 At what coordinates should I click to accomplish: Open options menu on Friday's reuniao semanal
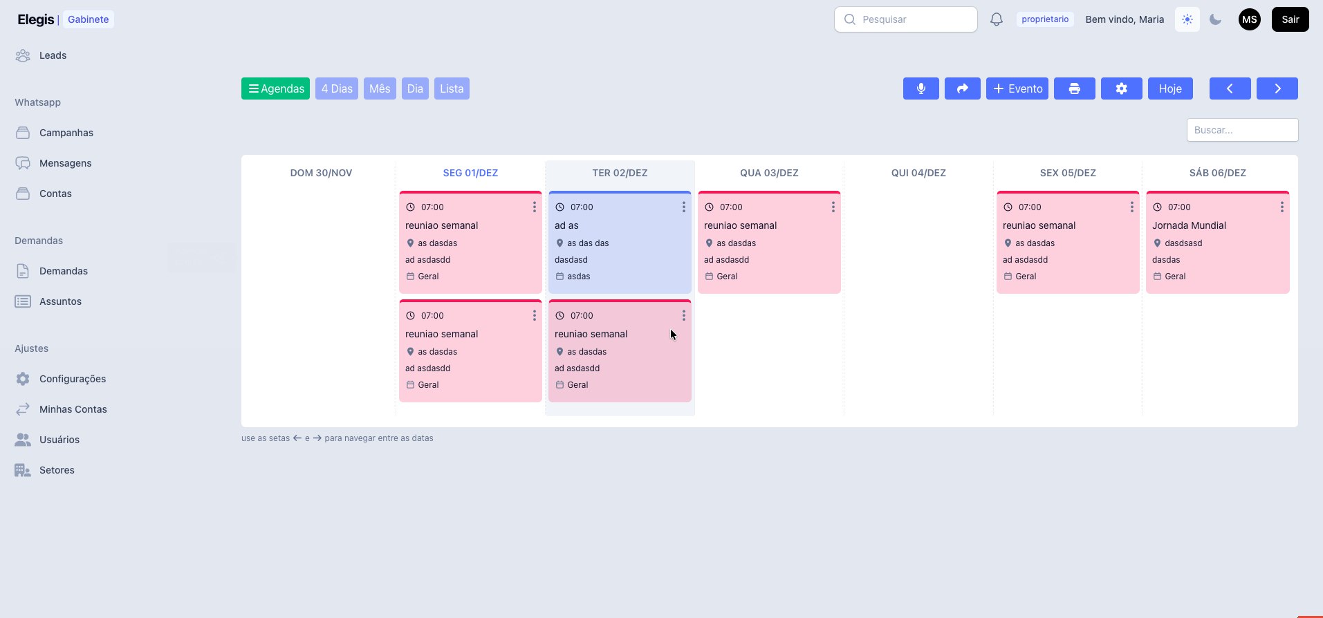(x=1131, y=207)
